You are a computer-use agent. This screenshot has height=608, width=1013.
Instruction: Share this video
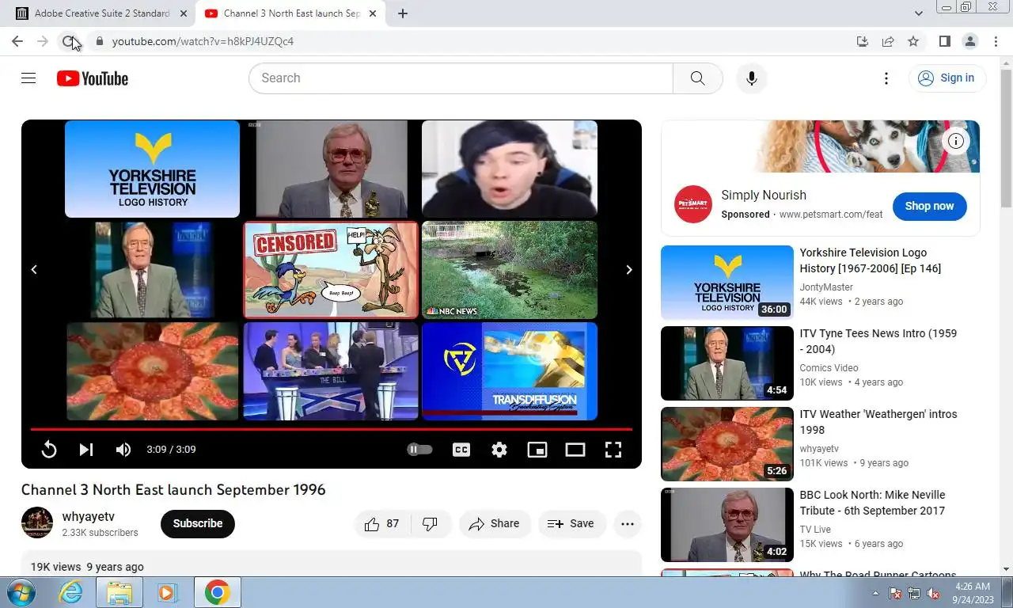(x=495, y=523)
